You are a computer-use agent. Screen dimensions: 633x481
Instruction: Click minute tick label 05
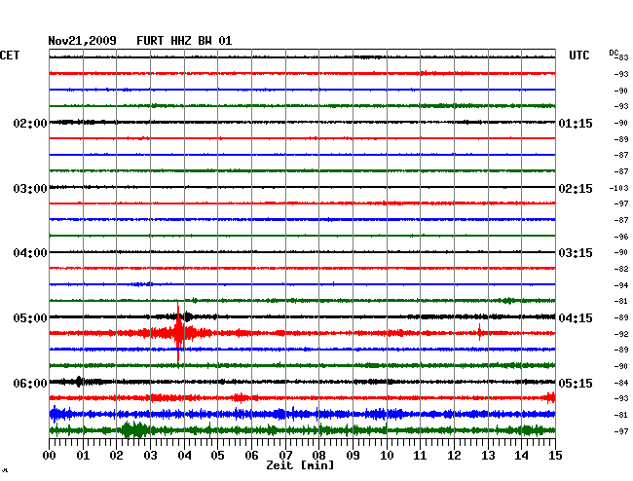tap(217, 456)
